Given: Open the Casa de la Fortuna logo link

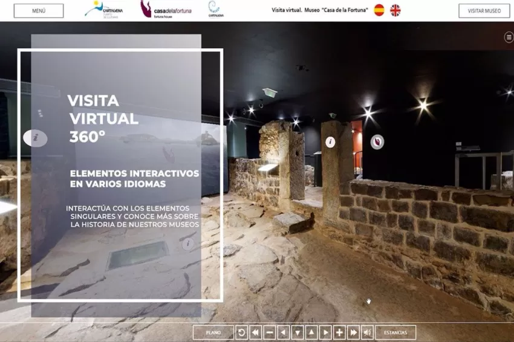Looking at the screenshot, I should click(166, 9).
